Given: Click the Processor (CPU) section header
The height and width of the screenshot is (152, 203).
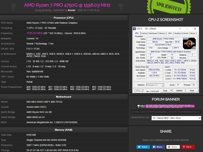Looking at the screenshot, I should (64, 18).
